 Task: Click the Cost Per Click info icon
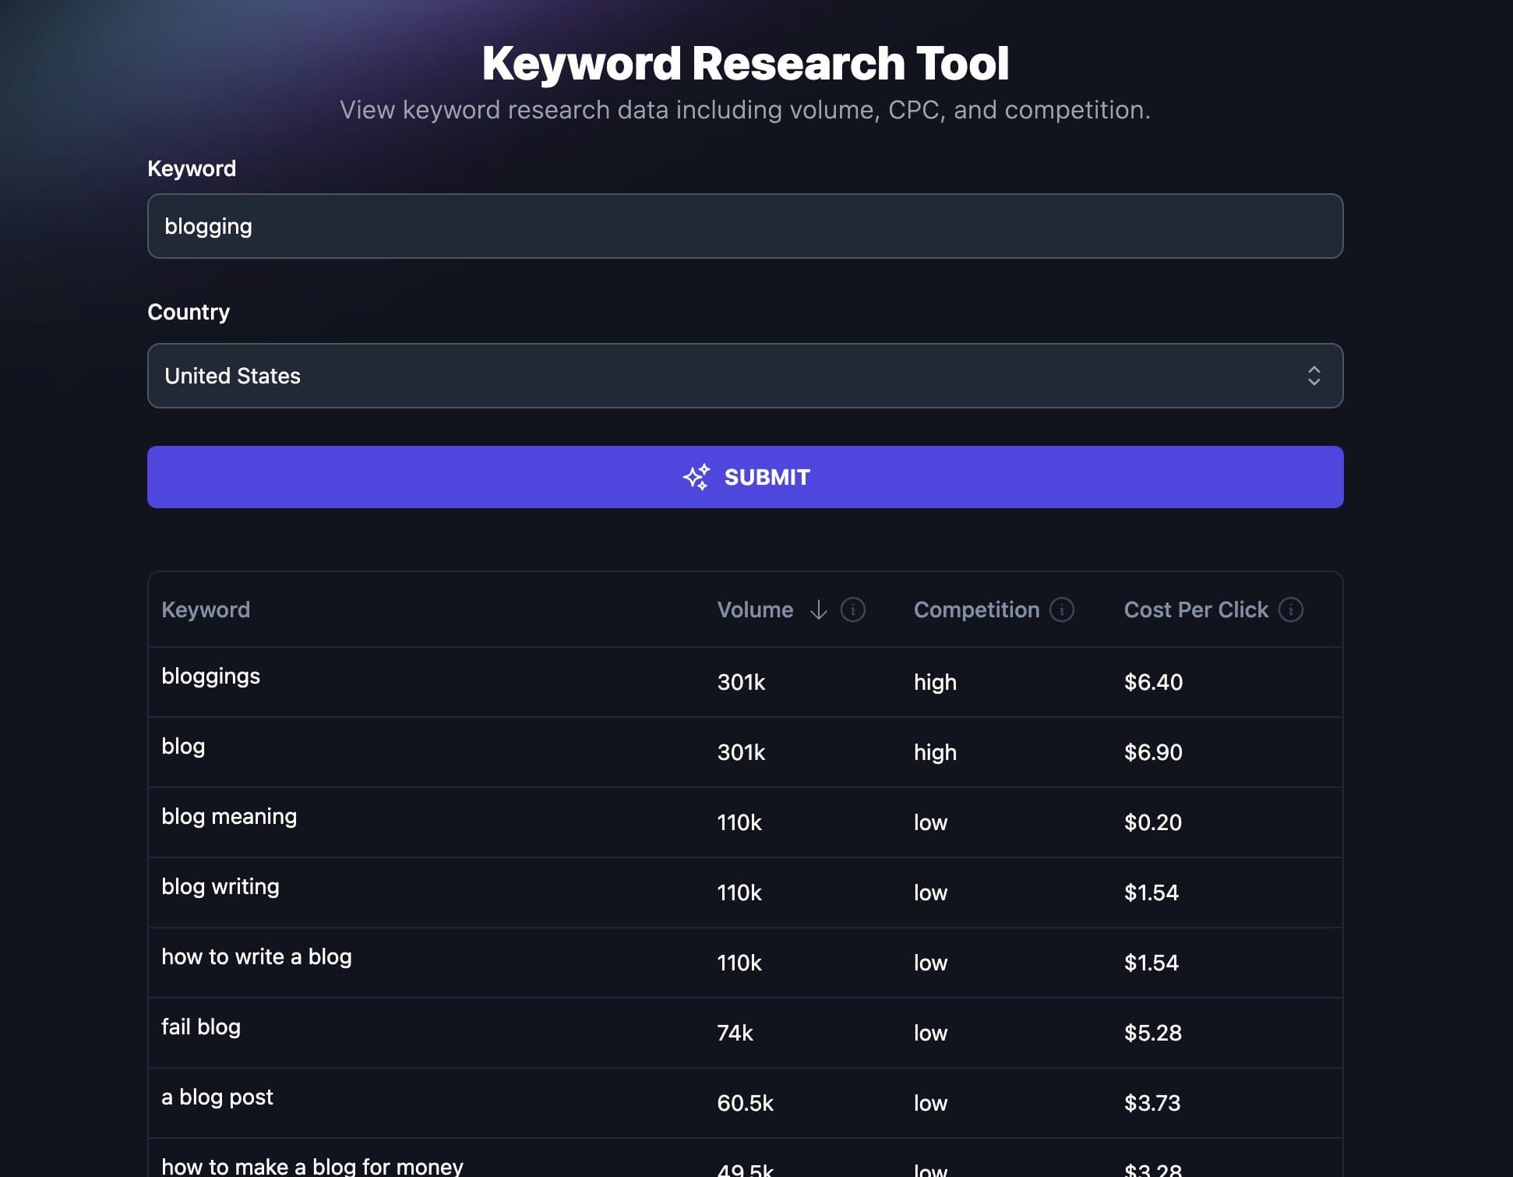[1291, 610]
